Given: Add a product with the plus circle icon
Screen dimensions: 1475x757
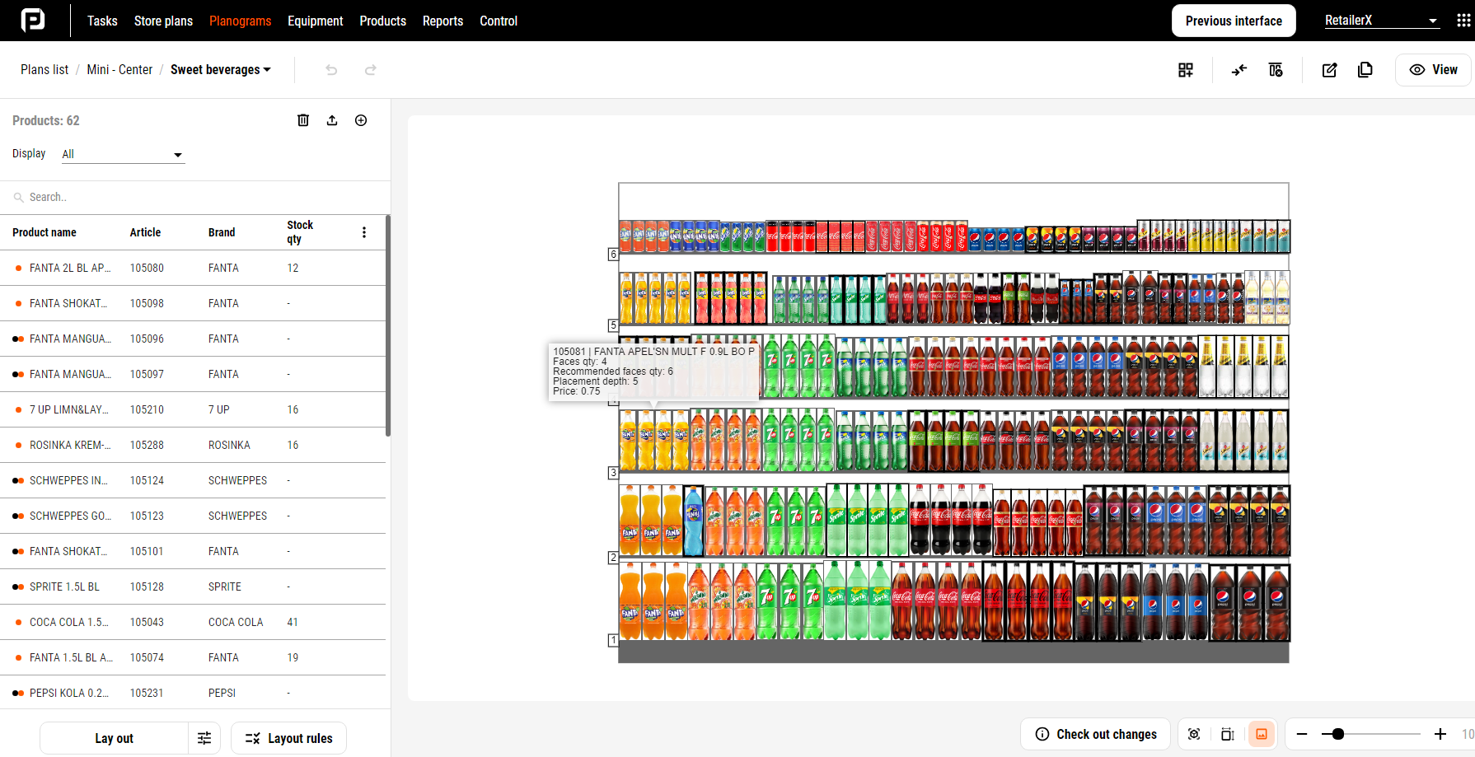Looking at the screenshot, I should pyautogui.click(x=361, y=120).
